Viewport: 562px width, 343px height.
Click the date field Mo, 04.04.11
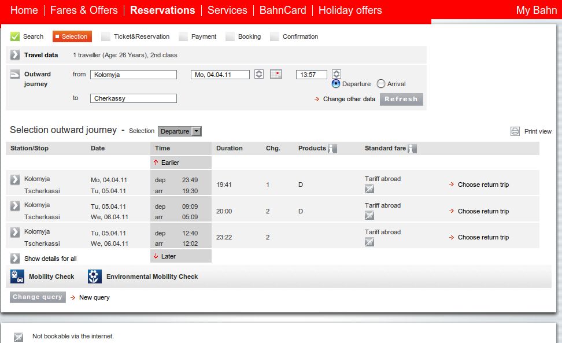[x=220, y=75]
